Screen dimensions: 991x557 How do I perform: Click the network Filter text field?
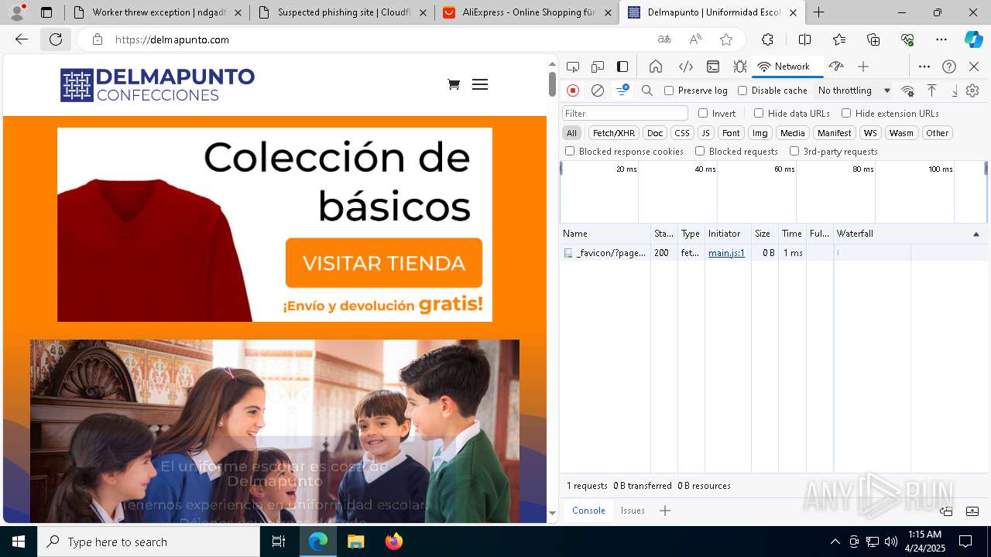[x=625, y=113]
